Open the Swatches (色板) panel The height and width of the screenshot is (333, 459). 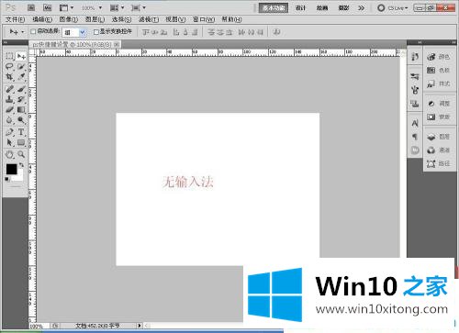coord(439,70)
